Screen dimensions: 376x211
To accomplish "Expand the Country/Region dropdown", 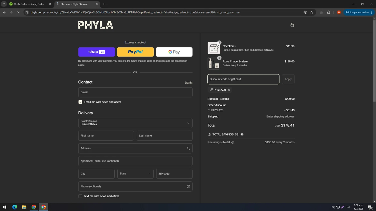I will (135, 123).
